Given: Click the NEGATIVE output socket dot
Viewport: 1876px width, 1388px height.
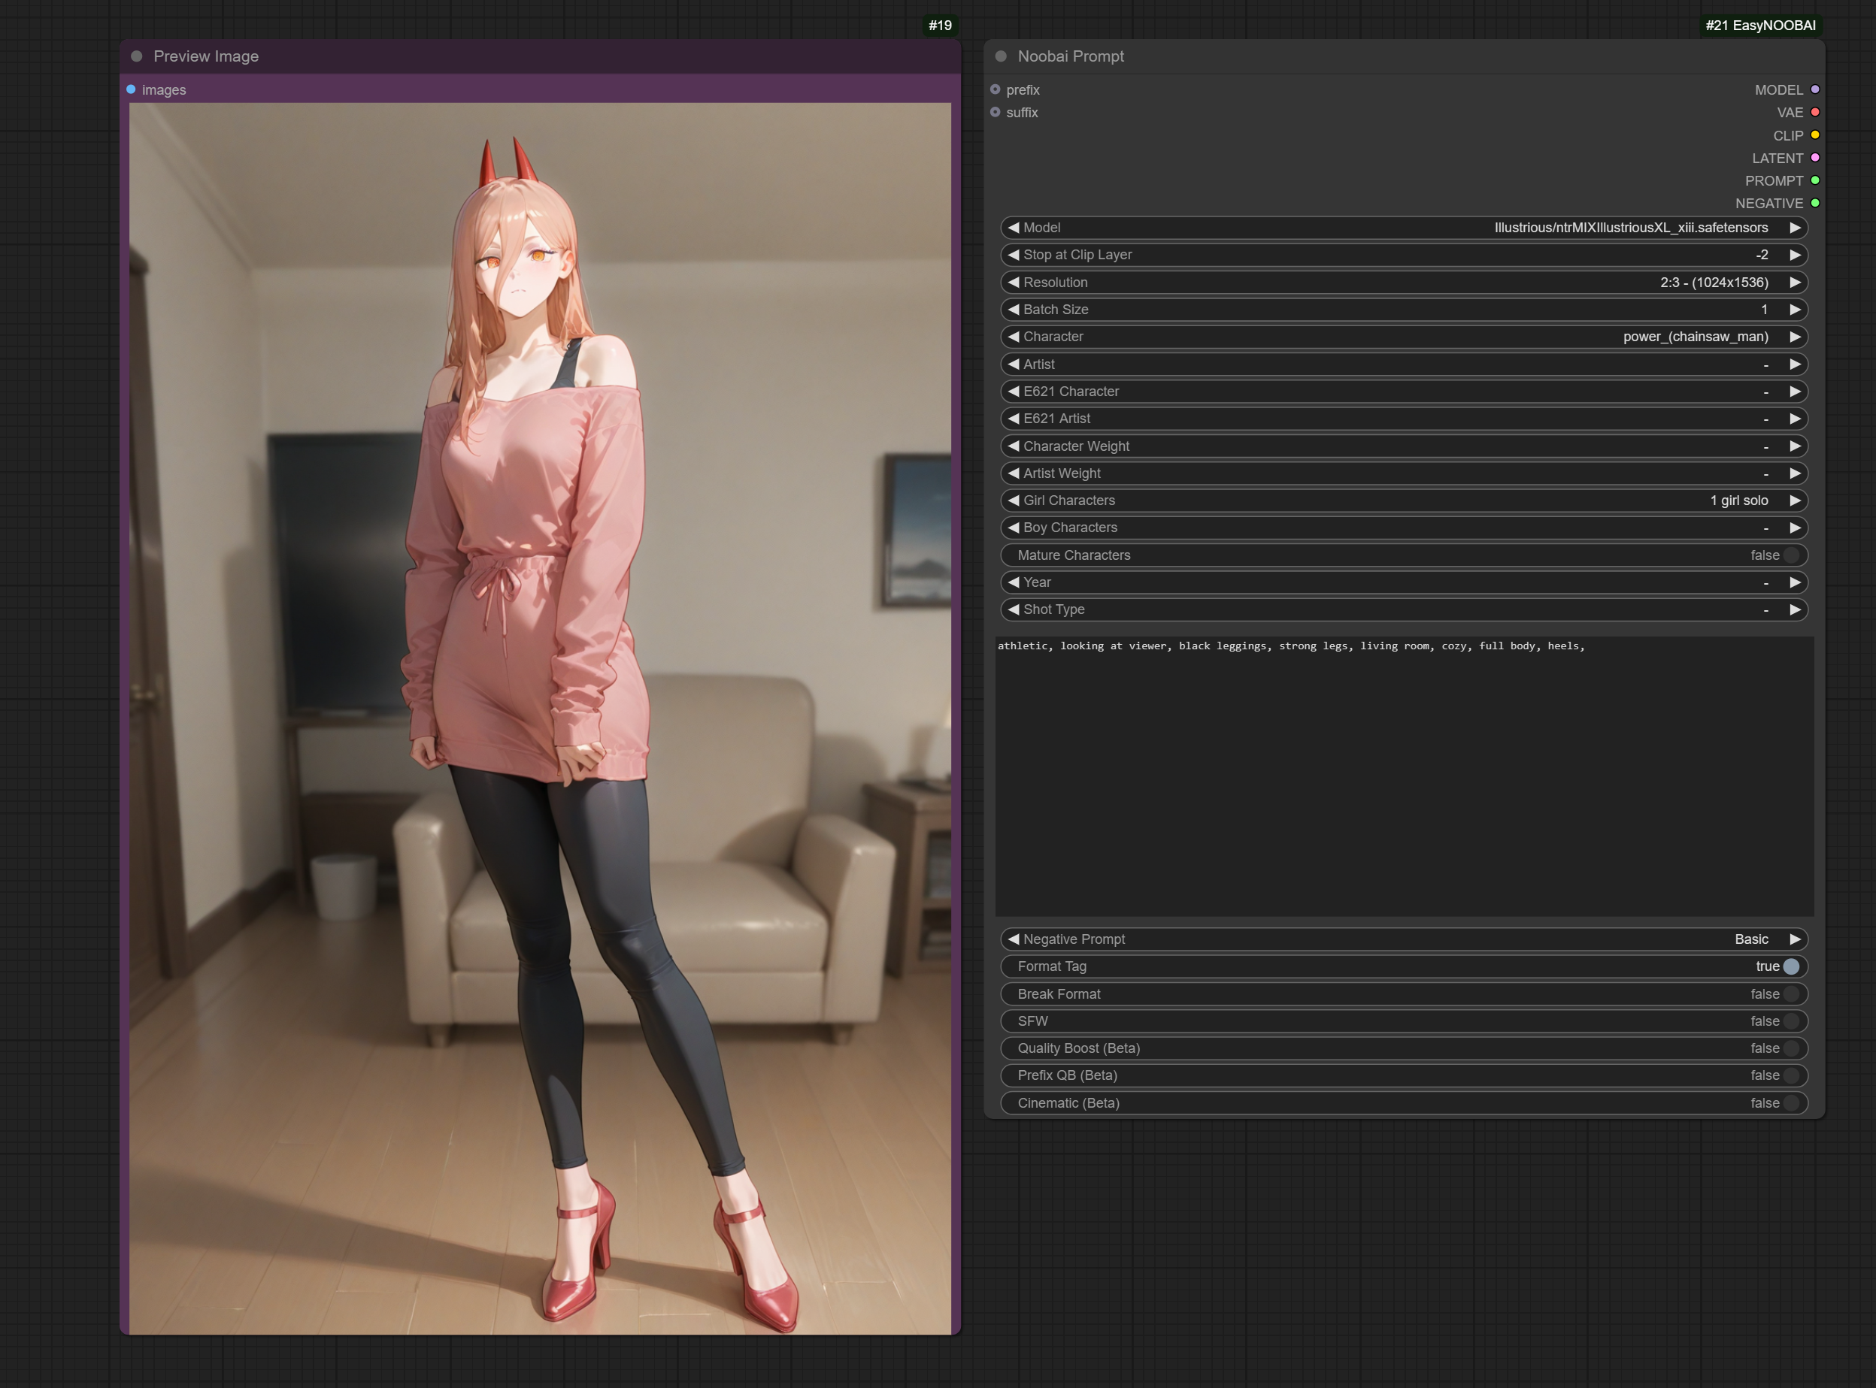Looking at the screenshot, I should pyautogui.click(x=1814, y=204).
